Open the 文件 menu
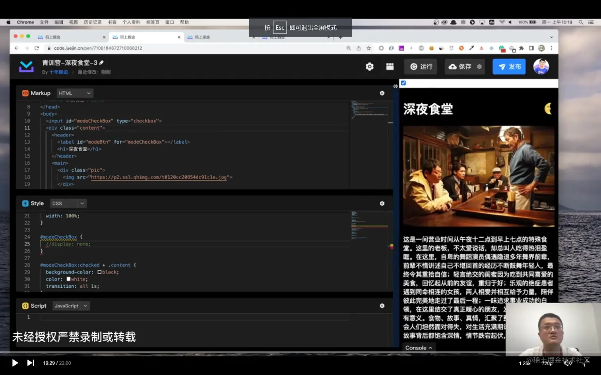 pos(44,22)
